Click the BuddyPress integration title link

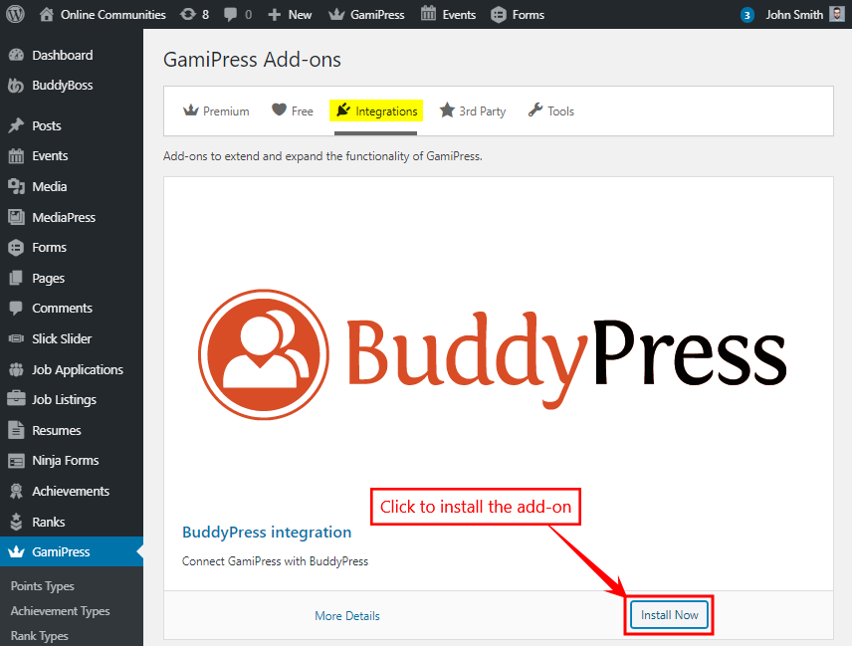pos(267,532)
